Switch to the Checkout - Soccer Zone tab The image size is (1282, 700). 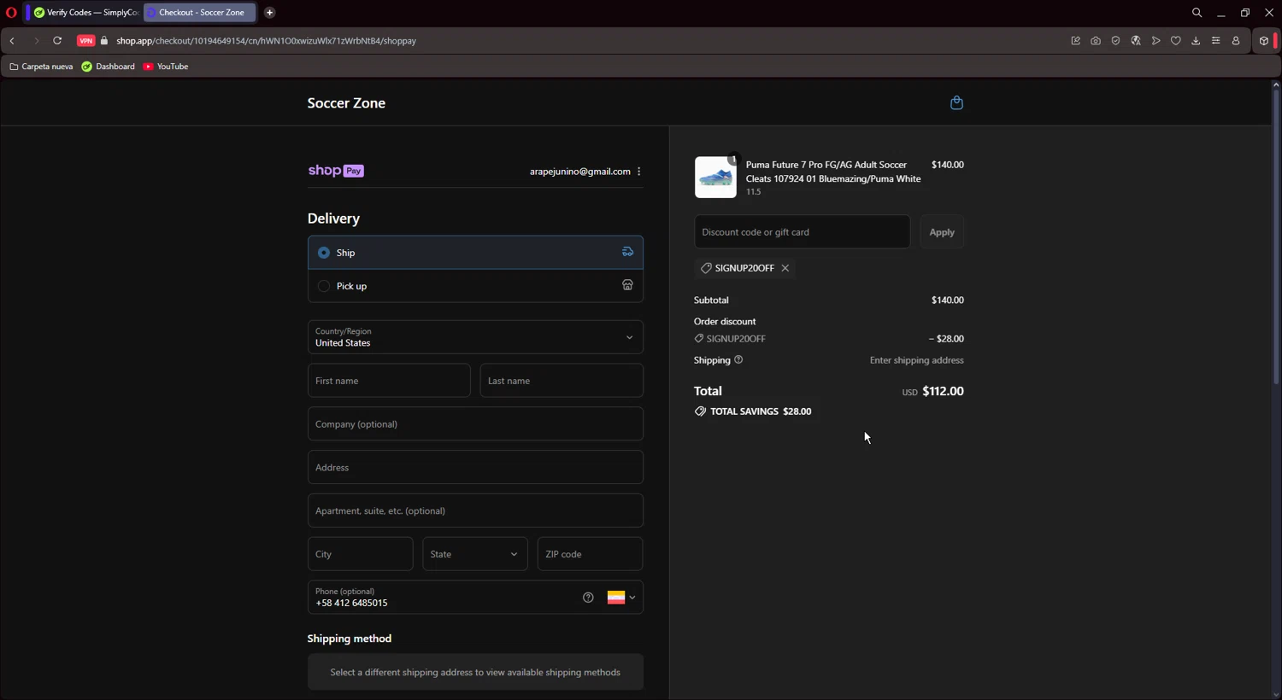pyautogui.click(x=199, y=13)
